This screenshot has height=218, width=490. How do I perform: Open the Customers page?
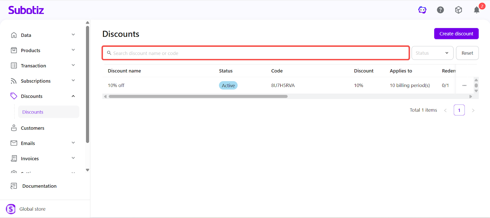[32, 128]
